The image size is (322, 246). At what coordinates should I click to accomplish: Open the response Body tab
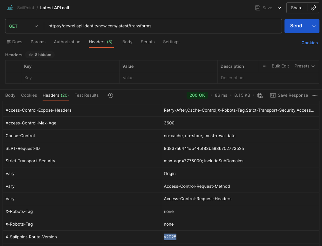point(10,95)
